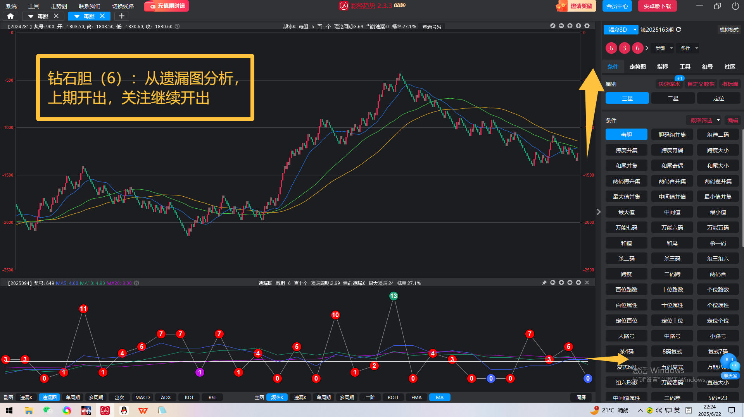
Task: Open sub chart hexagon settings icon
Action: click(x=578, y=283)
